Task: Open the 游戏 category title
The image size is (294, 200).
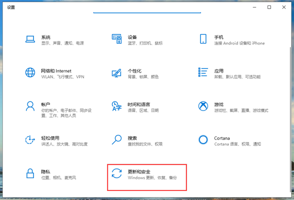Action: (219, 104)
